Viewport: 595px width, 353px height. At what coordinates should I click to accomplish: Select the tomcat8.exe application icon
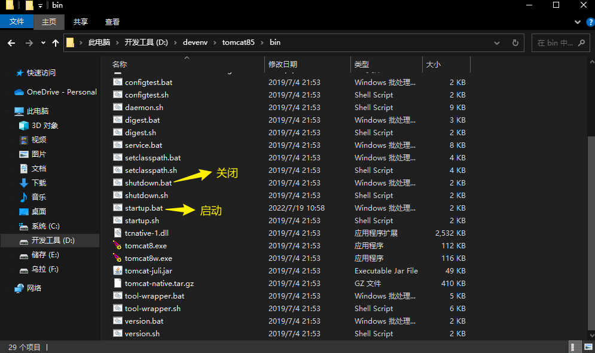(x=118, y=245)
